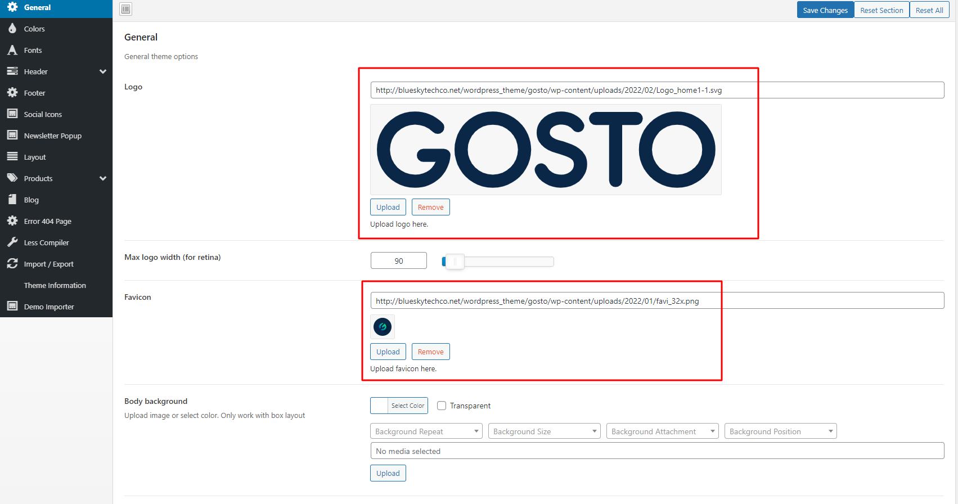
Task: Click the max logo width number field
Action: pos(399,261)
